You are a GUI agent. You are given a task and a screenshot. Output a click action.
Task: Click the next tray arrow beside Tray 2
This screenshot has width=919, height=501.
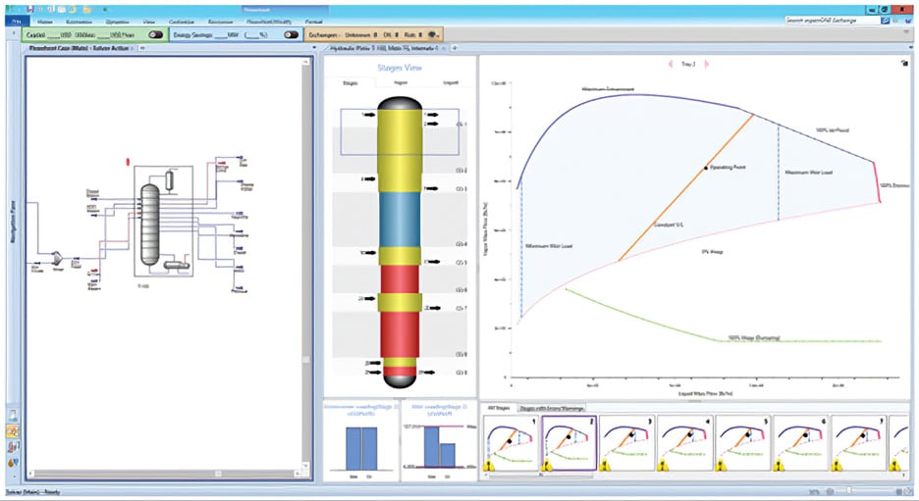point(705,64)
